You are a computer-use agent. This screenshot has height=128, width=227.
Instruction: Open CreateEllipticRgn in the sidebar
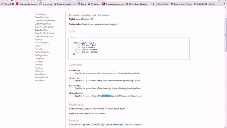(42, 17)
